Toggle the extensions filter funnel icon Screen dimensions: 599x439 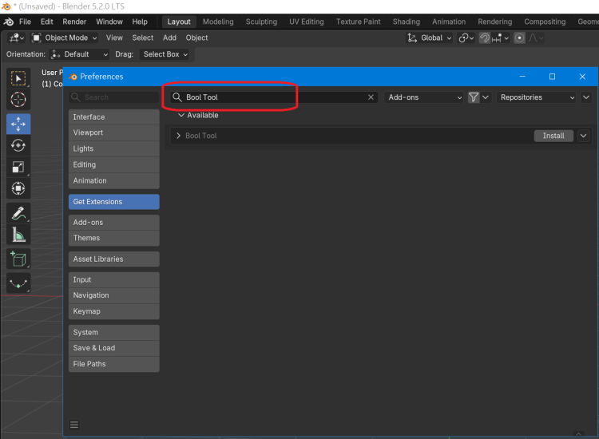click(474, 97)
